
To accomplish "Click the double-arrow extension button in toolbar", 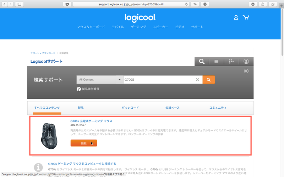I will 195,4.
